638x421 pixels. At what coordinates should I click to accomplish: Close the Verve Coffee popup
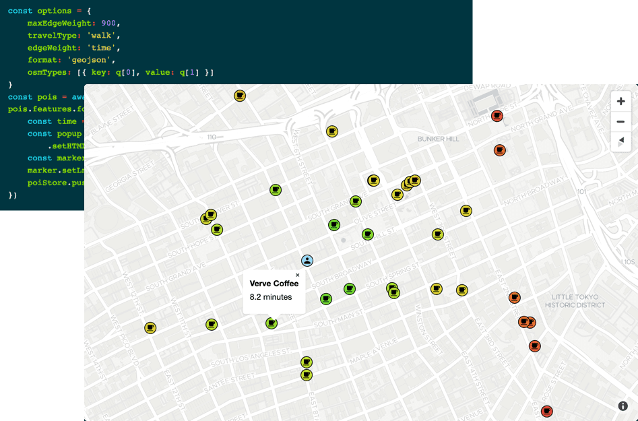(297, 276)
